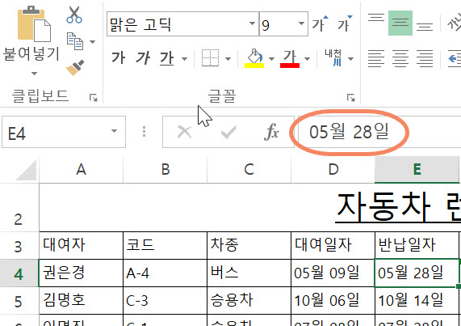Open the borders options arrow
This screenshot has height=326, width=461.
pyautogui.click(x=228, y=59)
